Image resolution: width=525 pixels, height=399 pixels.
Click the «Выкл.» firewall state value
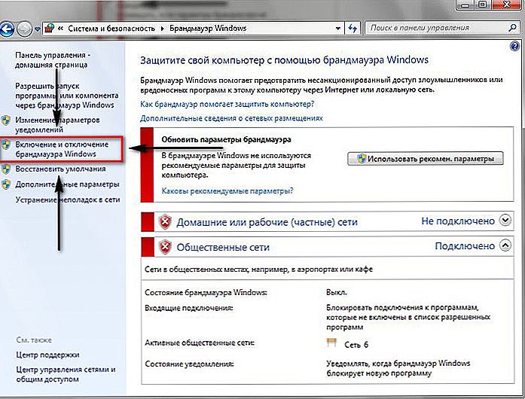coord(337,293)
